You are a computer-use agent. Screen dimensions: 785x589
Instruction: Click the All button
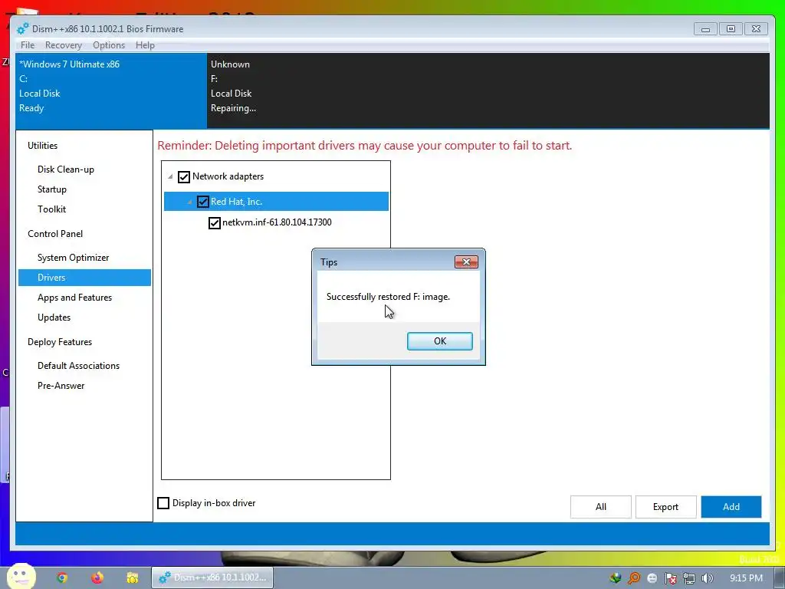[601, 507]
